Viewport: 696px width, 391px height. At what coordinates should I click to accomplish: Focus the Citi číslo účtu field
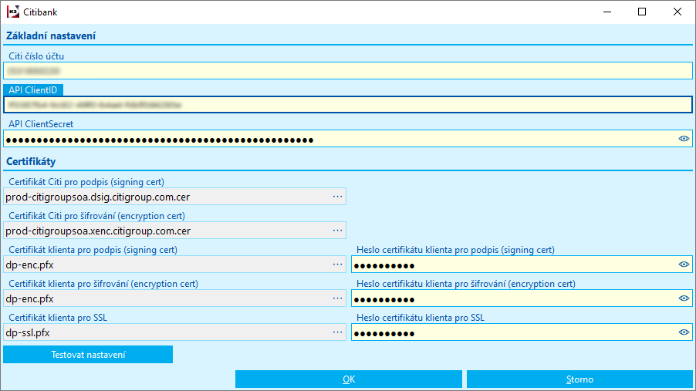[x=347, y=71]
